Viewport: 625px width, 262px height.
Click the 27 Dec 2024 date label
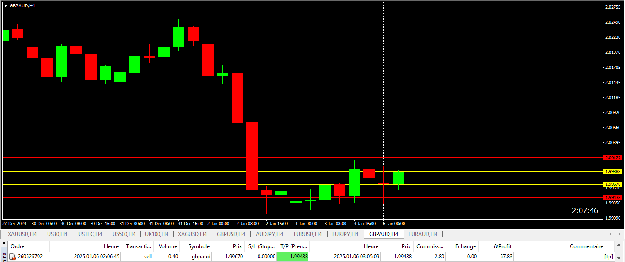click(15, 224)
